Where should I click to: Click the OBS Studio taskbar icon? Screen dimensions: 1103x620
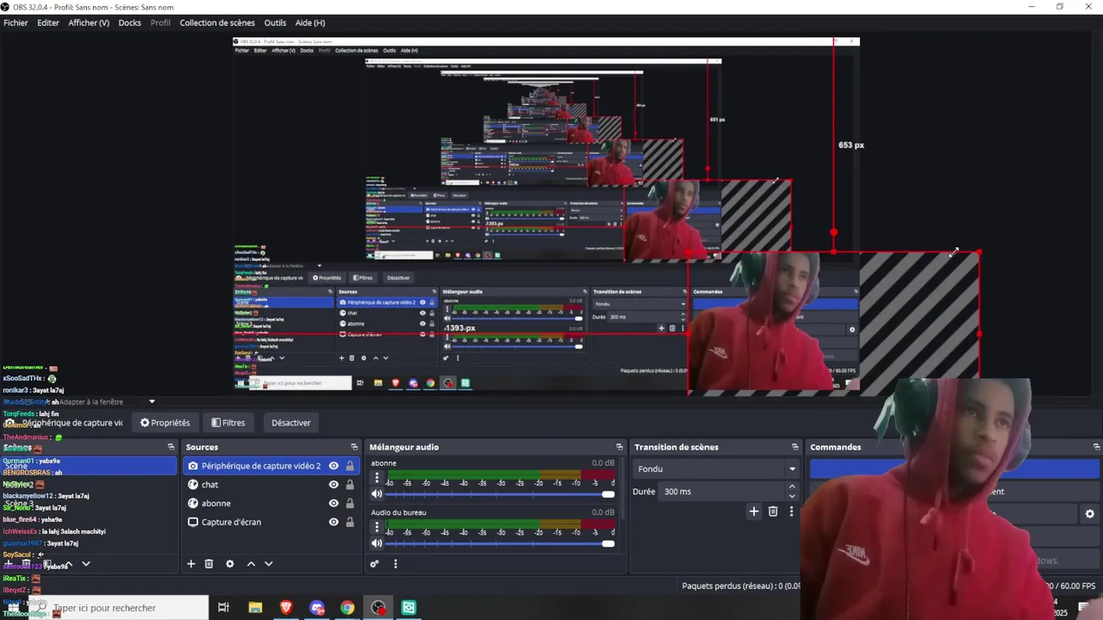[378, 608]
